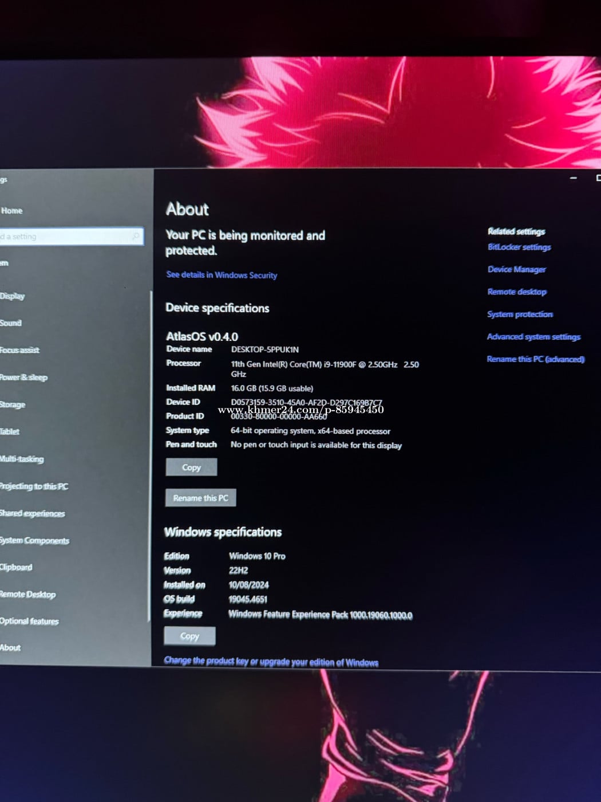Go to Home in Settings sidebar
The height and width of the screenshot is (802, 601).
[x=12, y=211]
